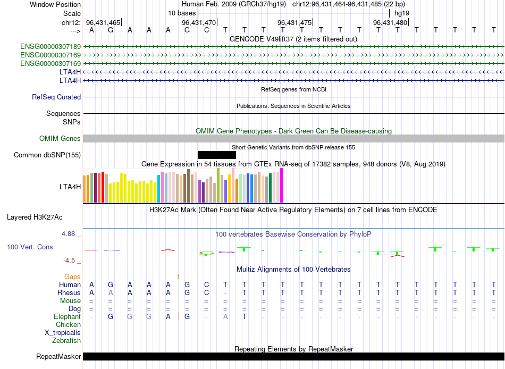Open Repeating Elements by RepeatMasker title
This screenshot has width=505, height=369.
293,349
